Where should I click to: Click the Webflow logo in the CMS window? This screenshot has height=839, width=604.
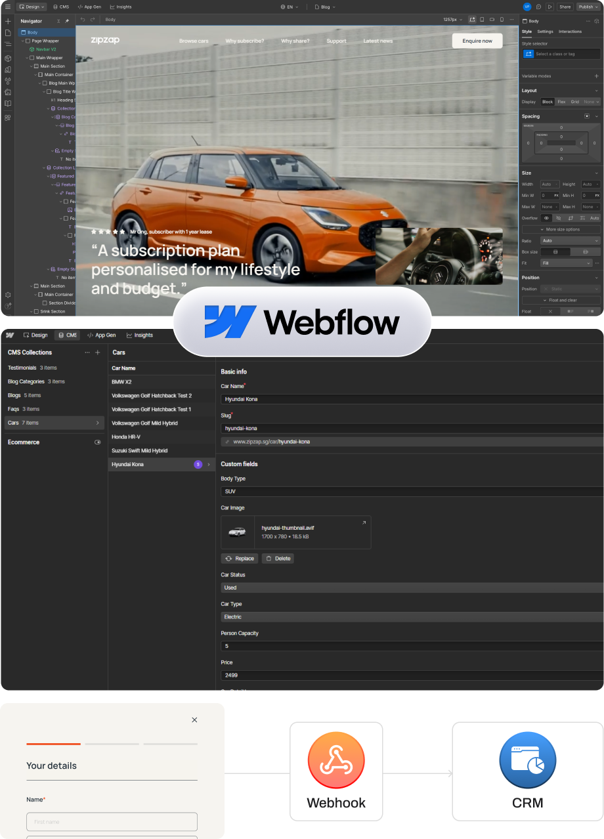click(x=10, y=335)
